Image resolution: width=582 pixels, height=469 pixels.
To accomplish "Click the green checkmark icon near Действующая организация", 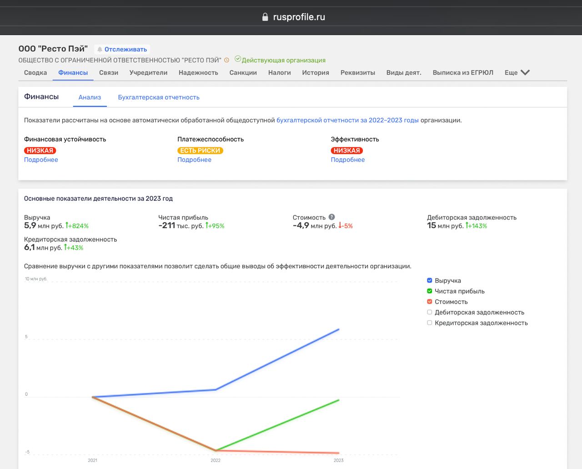I will [237, 59].
